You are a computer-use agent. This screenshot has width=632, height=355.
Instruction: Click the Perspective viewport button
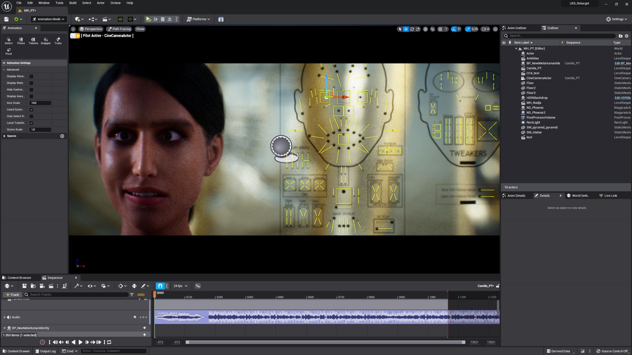[x=91, y=29]
